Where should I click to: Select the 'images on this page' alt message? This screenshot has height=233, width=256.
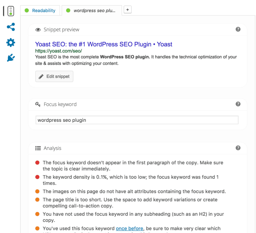pos(134,191)
